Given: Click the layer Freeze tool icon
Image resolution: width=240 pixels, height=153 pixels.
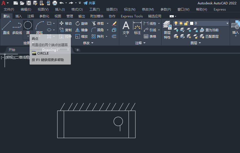Looking at the screenshot, I should click(x=189, y=30).
